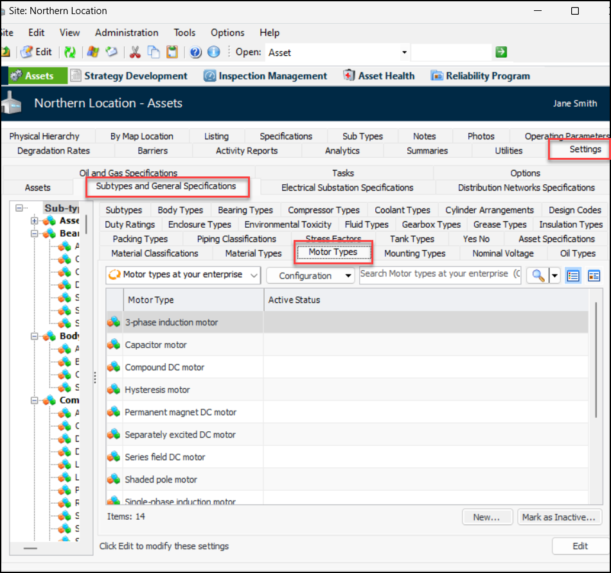Screen dimensions: 611x573
Task: Click the Mark as Inactive... button
Action: [x=559, y=517]
